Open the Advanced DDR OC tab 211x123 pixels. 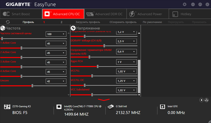coord(105,14)
